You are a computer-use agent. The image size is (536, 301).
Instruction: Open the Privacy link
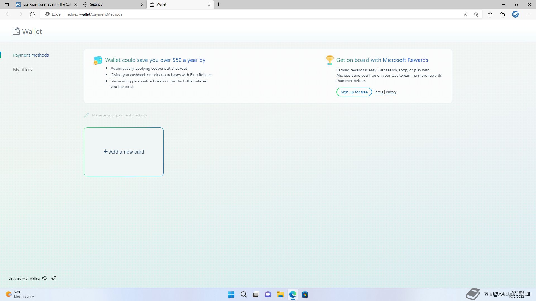391,92
